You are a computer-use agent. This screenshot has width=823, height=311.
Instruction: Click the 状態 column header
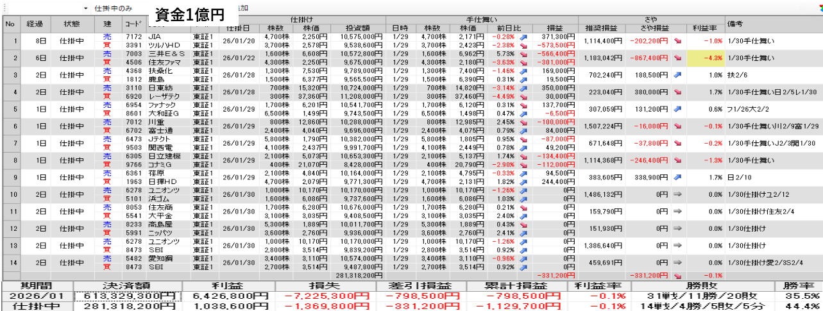tap(72, 24)
